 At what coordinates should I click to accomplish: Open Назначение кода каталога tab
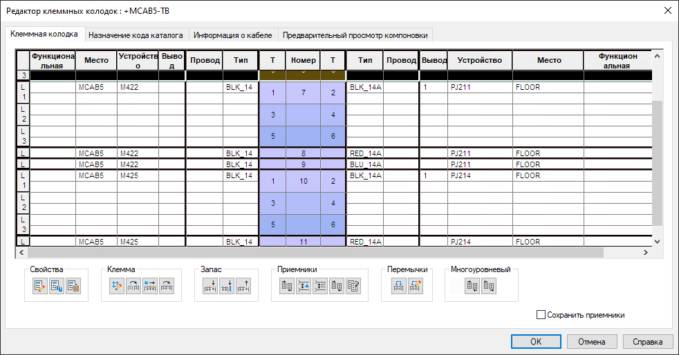[x=136, y=35]
